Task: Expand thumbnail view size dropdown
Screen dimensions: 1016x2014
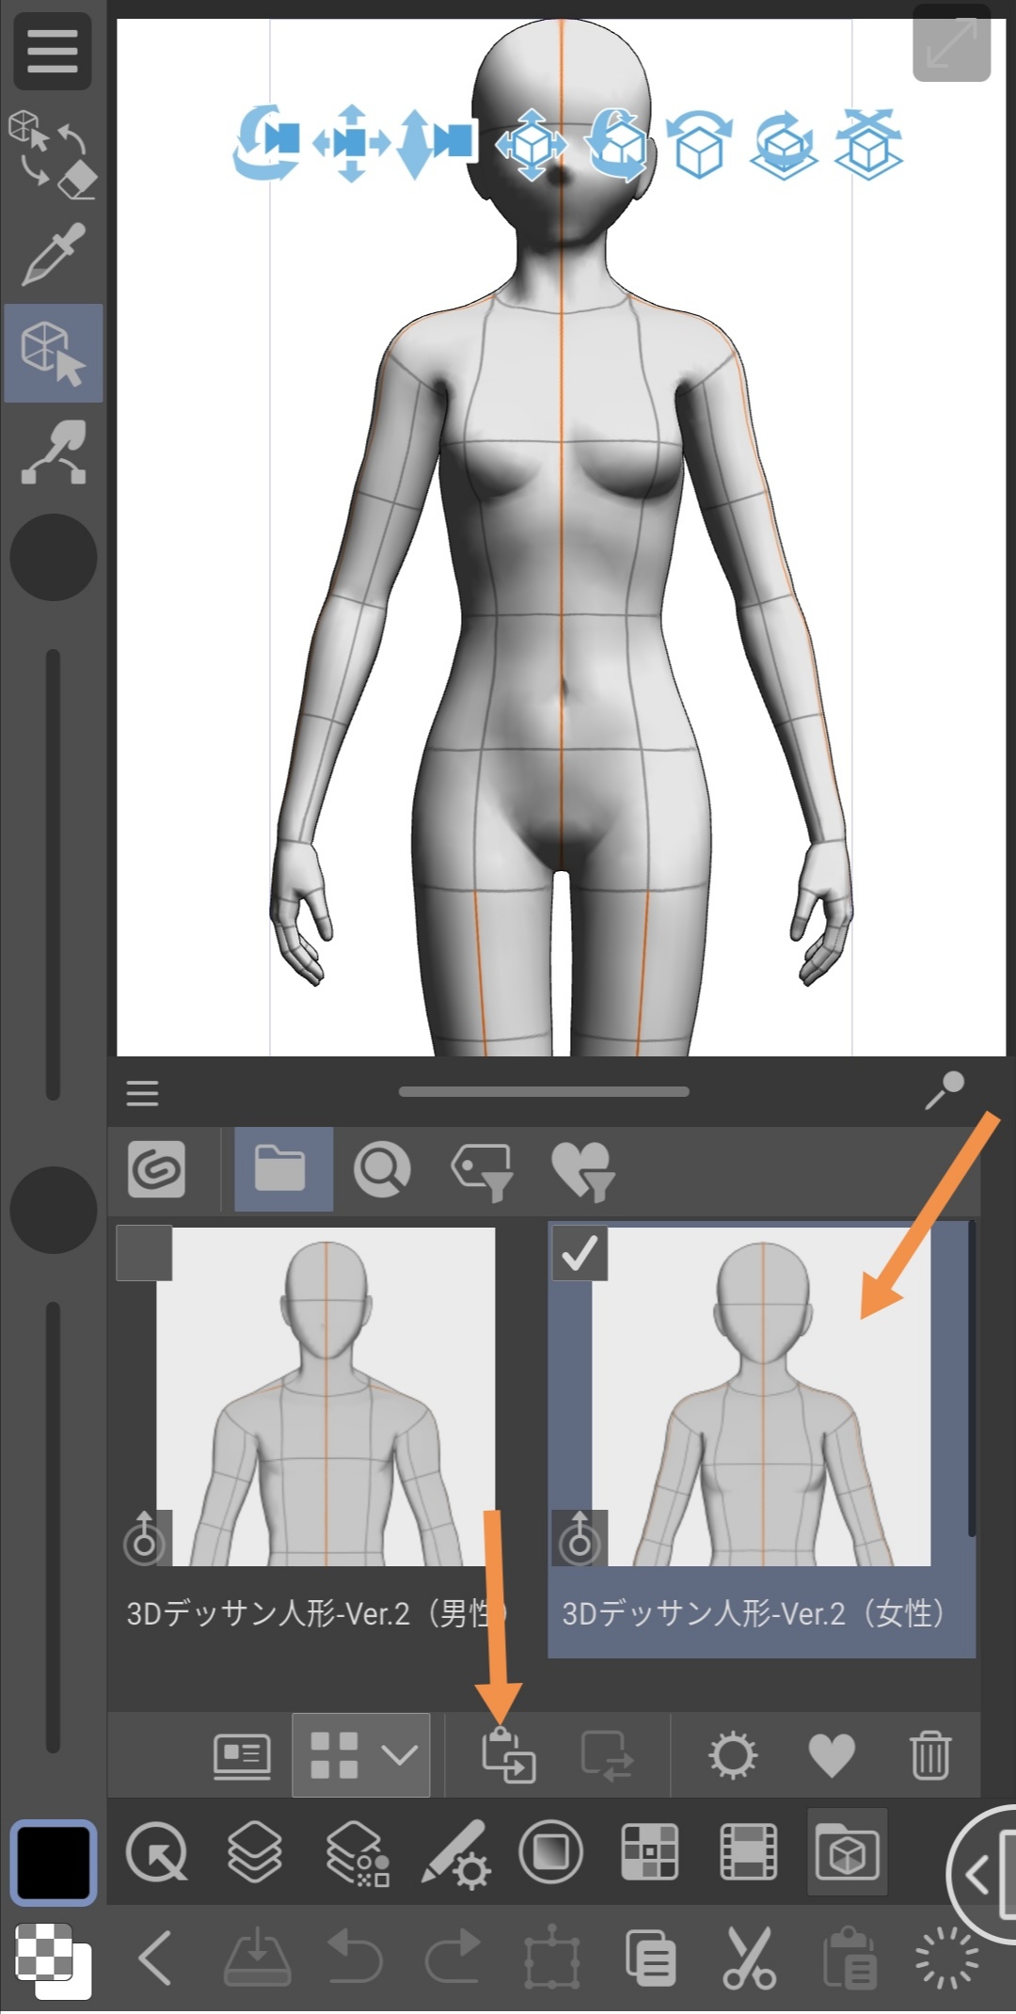Action: 400,1755
